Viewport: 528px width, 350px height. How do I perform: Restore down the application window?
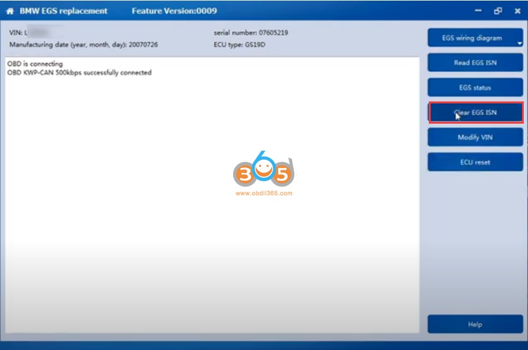pyautogui.click(x=498, y=11)
